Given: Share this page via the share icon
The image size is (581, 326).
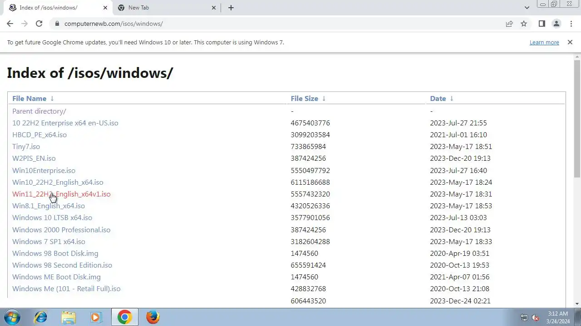Looking at the screenshot, I should pos(509,24).
